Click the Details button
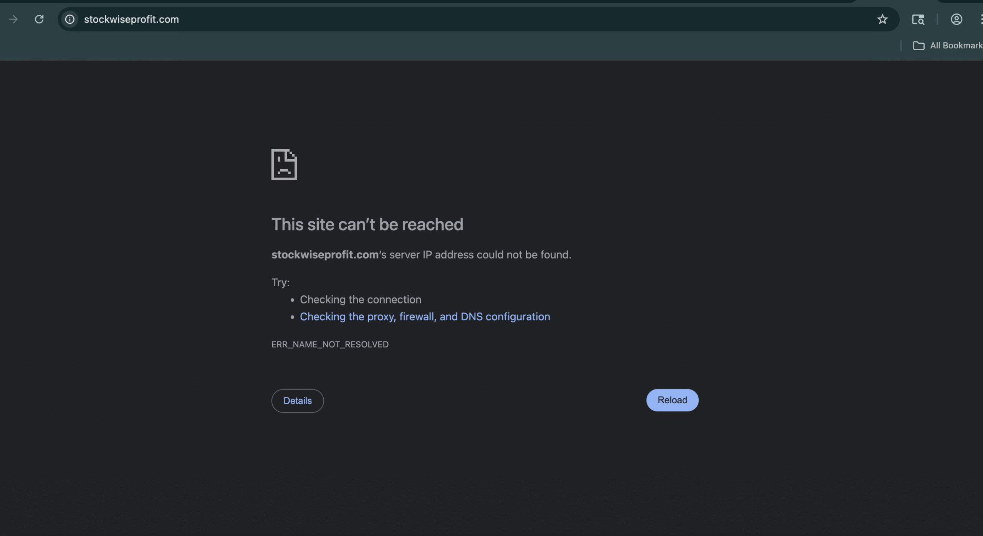 tap(298, 401)
